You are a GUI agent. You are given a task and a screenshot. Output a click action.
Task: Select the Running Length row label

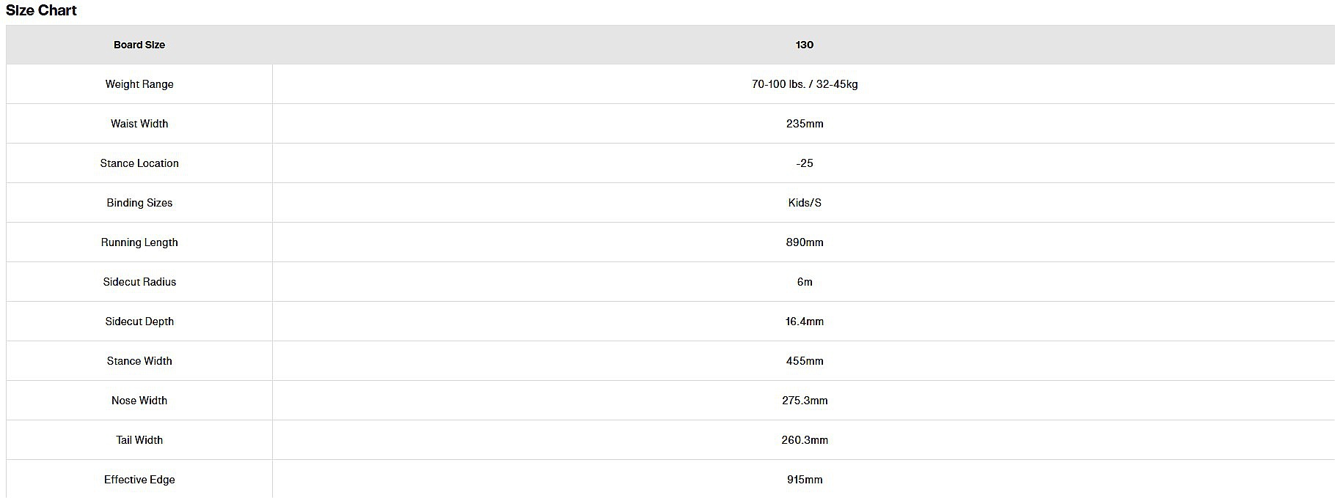point(139,242)
